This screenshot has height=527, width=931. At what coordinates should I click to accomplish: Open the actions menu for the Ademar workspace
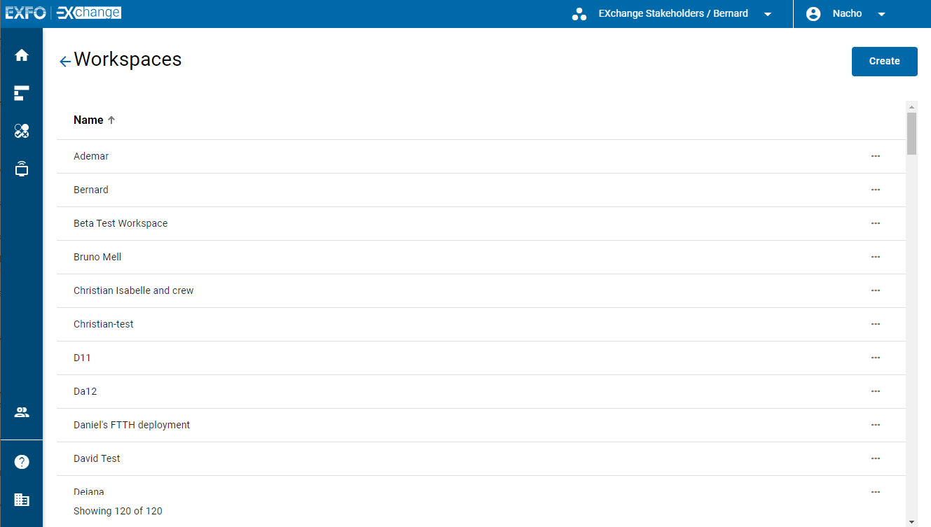click(876, 156)
